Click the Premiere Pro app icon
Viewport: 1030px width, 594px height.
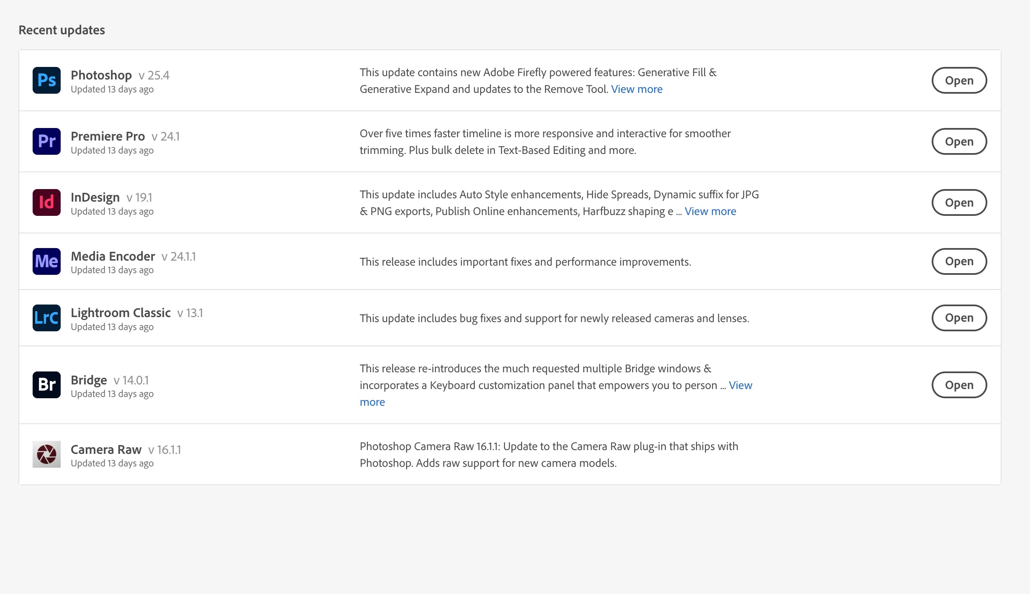pyautogui.click(x=46, y=141)
